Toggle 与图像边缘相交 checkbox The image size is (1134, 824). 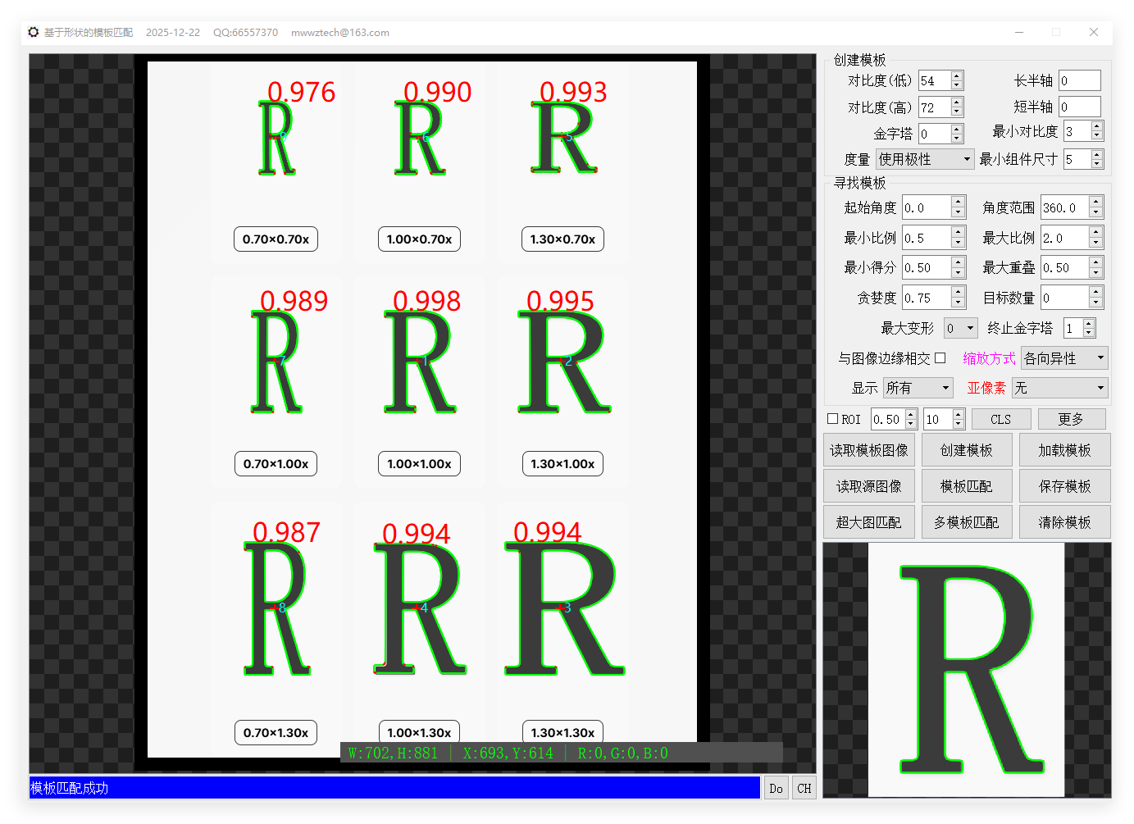coord(940,358)
